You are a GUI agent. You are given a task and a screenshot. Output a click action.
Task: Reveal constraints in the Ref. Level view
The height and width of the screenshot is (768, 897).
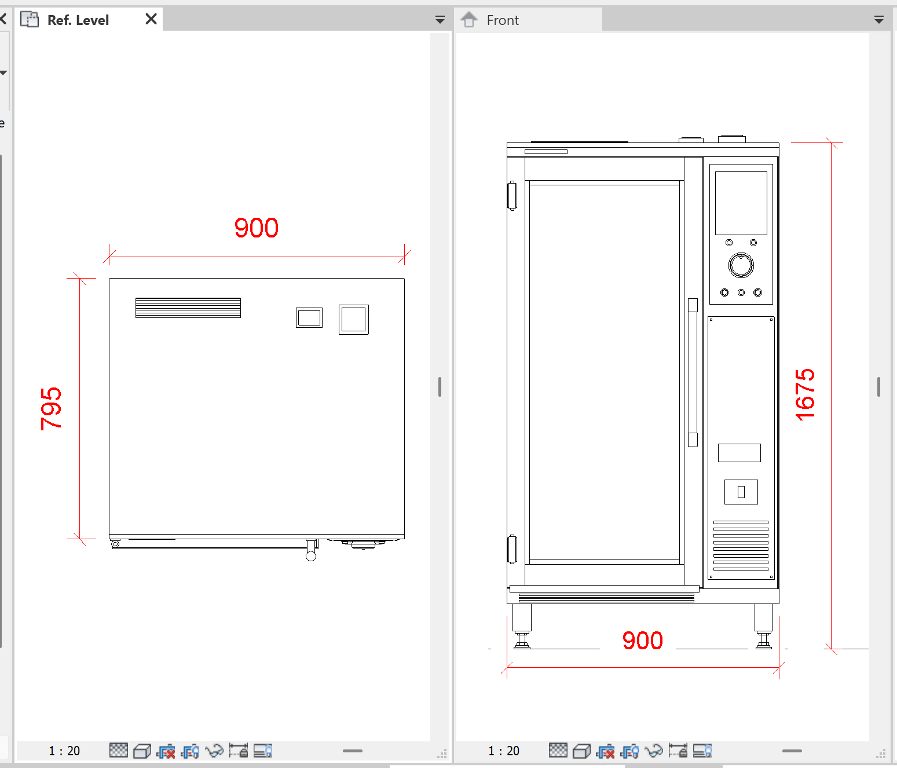[239, 751]
